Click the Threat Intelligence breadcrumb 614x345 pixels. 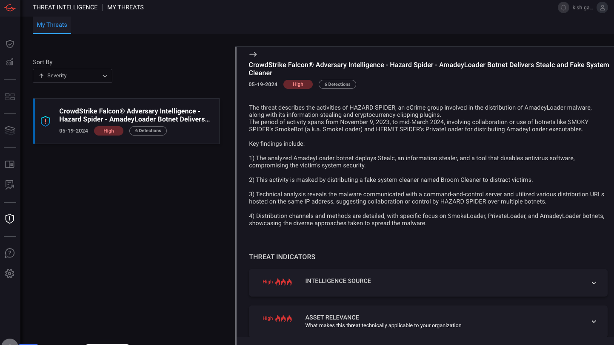pos(65,7)
